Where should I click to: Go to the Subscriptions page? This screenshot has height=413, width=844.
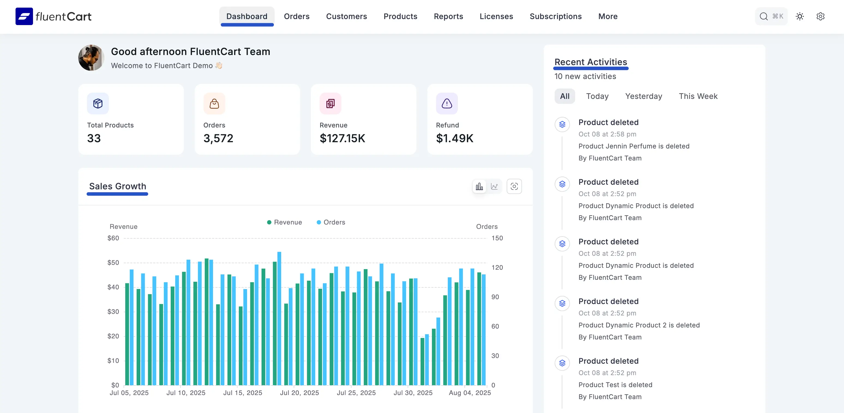(555, 16)
